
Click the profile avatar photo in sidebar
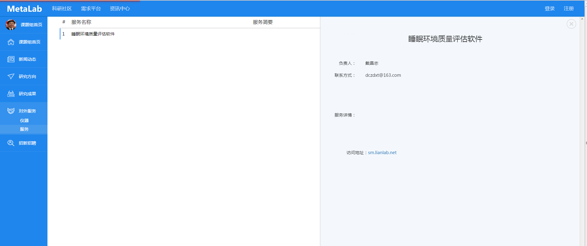(11, 25)
